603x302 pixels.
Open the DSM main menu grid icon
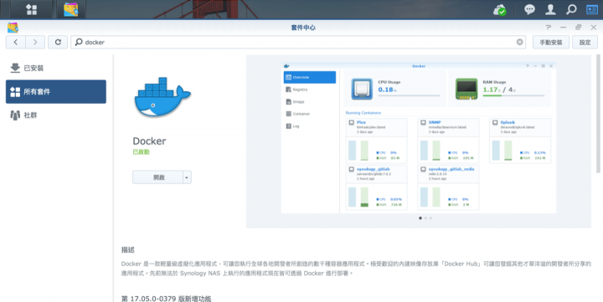31,9
